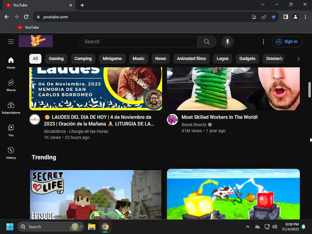
Task: Open the Secret Life trending thumbnail
Action: (96, 194)
